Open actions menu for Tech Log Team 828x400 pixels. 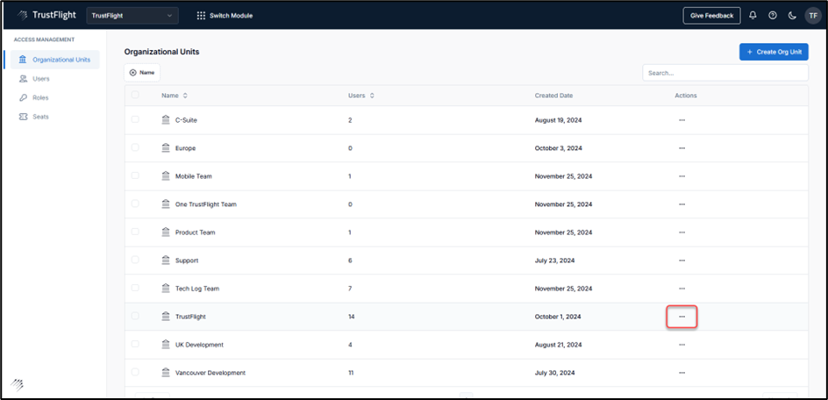pyautogui.click(x=682, y=289)
